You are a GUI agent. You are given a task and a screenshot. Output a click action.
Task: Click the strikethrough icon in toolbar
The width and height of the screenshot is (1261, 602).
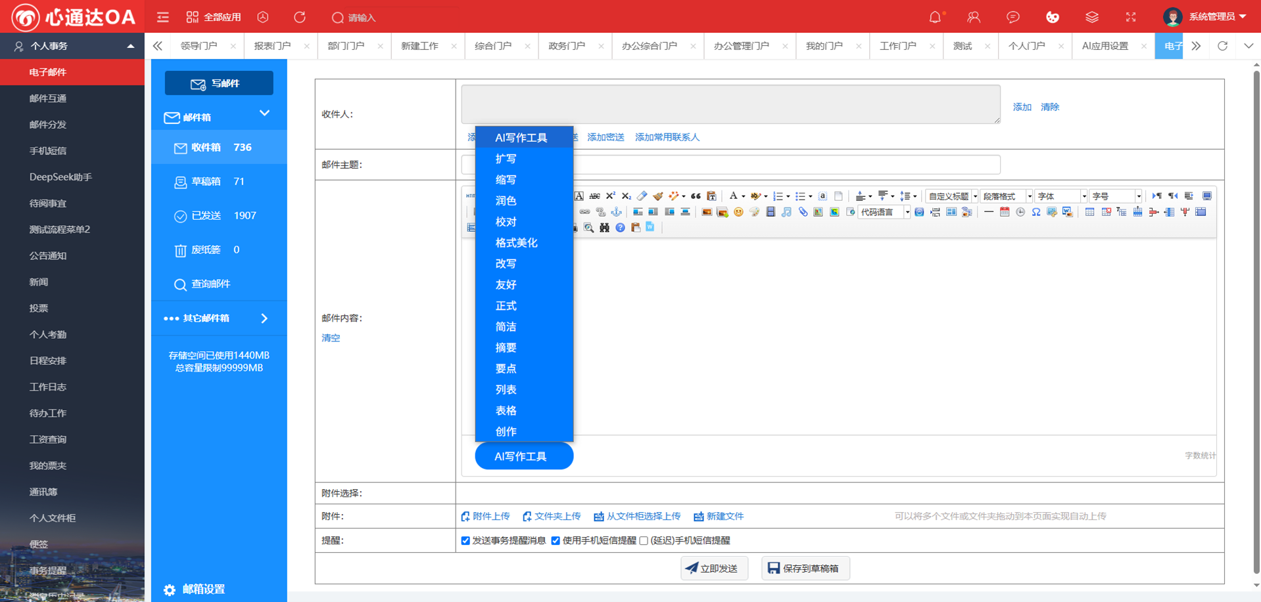(x=594, y=196)
